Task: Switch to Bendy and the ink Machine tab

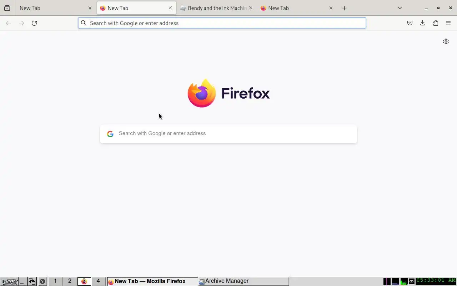Action: click(217, 8)
